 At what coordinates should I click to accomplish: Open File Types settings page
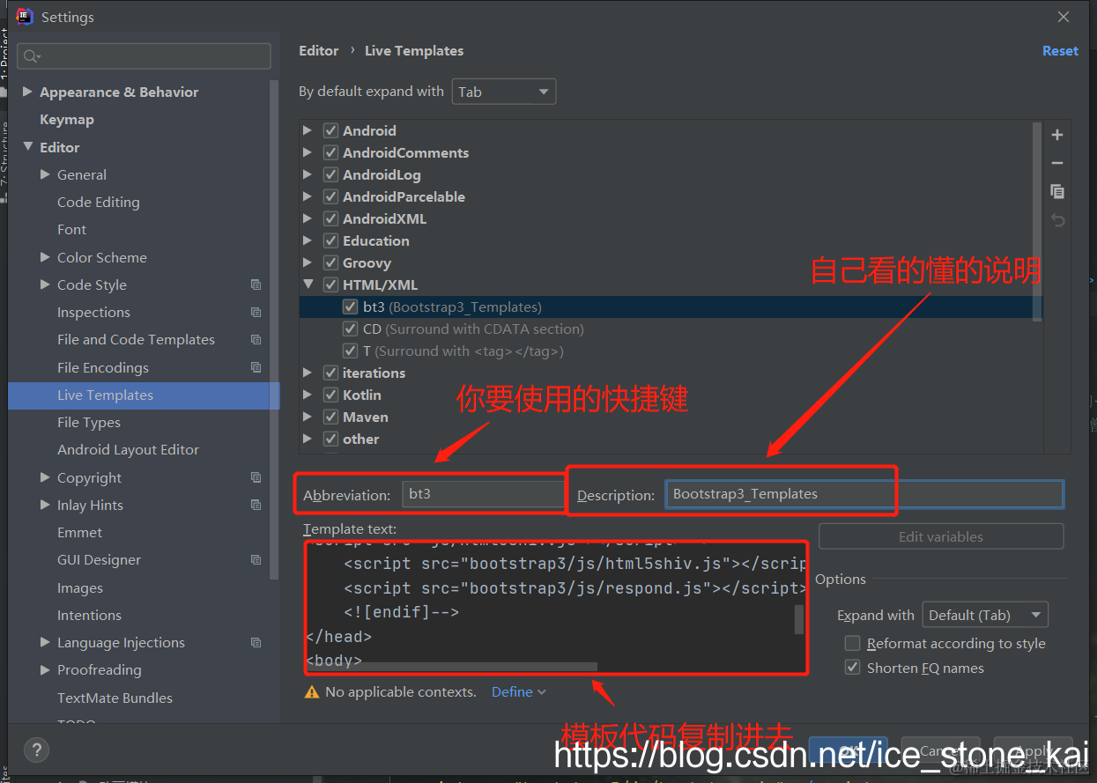[89, 422]
